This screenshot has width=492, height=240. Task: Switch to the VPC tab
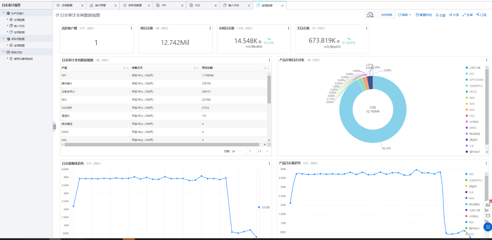point(170,5)
